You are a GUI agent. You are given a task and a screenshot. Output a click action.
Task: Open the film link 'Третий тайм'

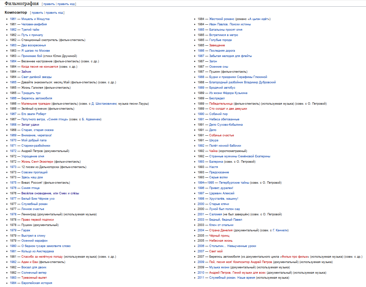click(x=30, y=30)
